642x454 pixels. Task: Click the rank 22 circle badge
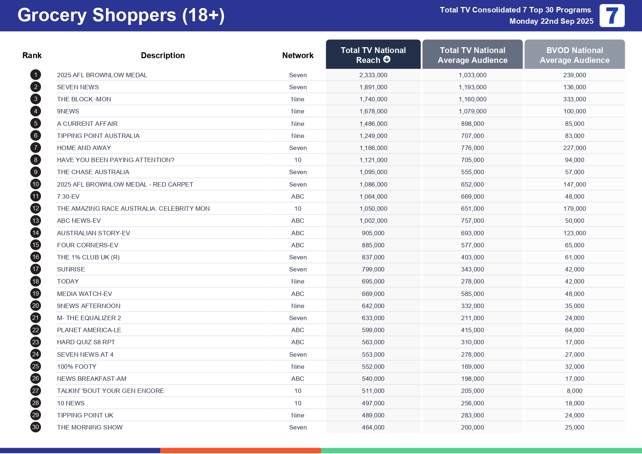36,330
